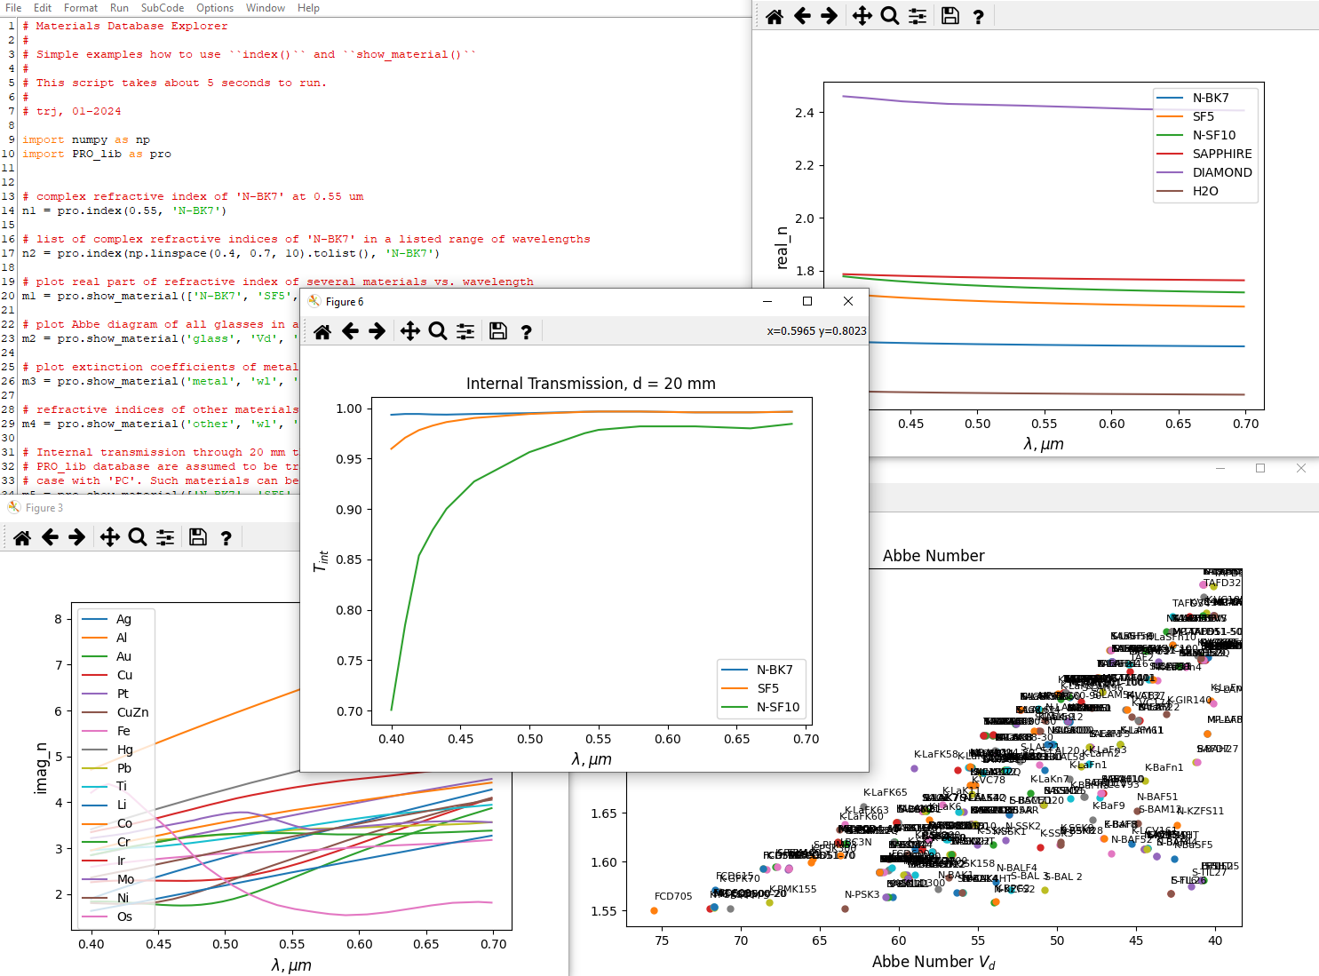This screenshot has height=976, width=1319.
Task: Click the N-SF10 entry in the Figure 6 legend
Action: pyautogui.click(x=777, y=707)
